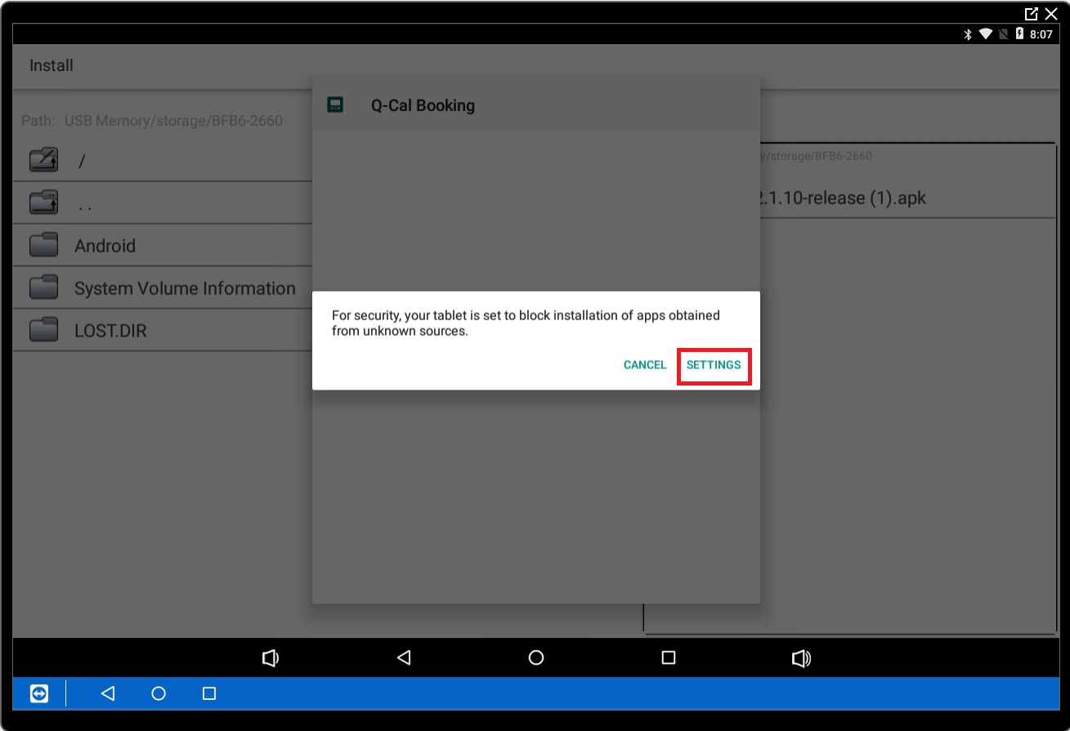This screenshot has width=1070, height=731.
Task: Select the 2.1.10-release (1).apk file
Action: tap(842, 198)
